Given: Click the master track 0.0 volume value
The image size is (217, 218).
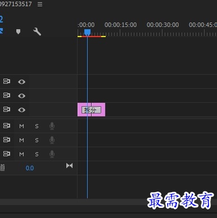Looking at the screenshot, I should coord(30,168).
